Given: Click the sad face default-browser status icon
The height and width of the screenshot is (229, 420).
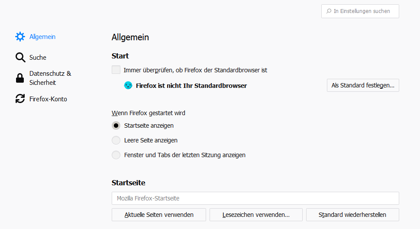Looking at the screenshot, I should pyautogui.click(x=128, y=85).
